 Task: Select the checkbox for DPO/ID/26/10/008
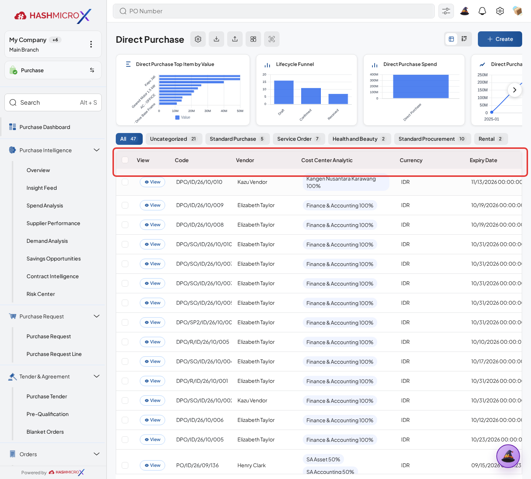click(x=125, y=225)
